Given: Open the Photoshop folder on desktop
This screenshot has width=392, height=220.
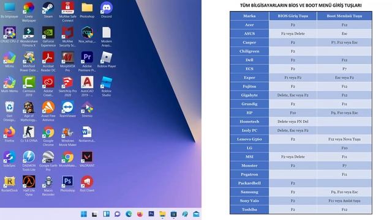Looking at the screenshot, I should pyautogui.click(x=87, y=10).
